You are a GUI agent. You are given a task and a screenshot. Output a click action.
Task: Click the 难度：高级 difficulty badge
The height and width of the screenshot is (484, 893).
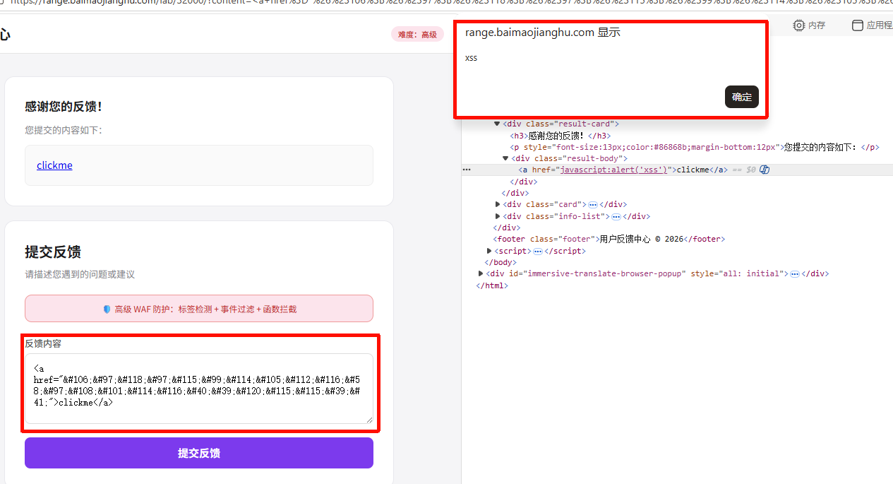click(417, 34)
